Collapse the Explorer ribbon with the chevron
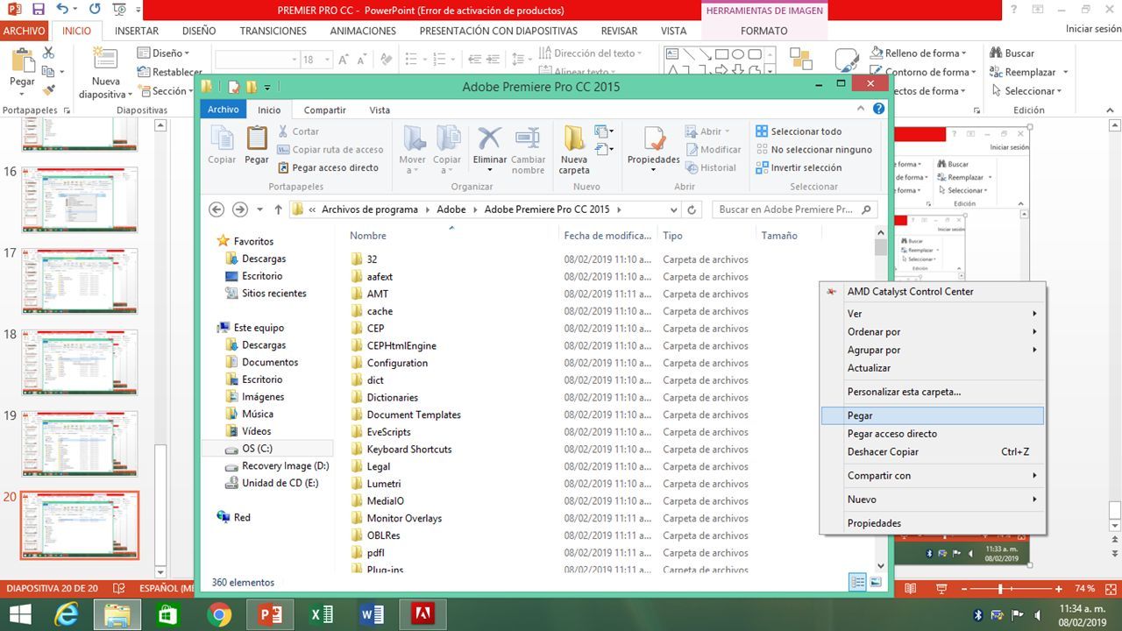1122x631 pixels. tap(863, 109)
